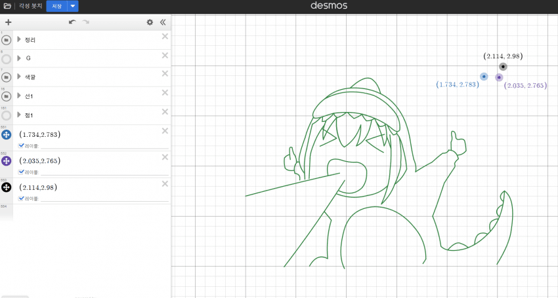Image resolution: width=558 pixels, height=298 pixels.
Task: Delete the 점1 folder
Action: [165, 111]
